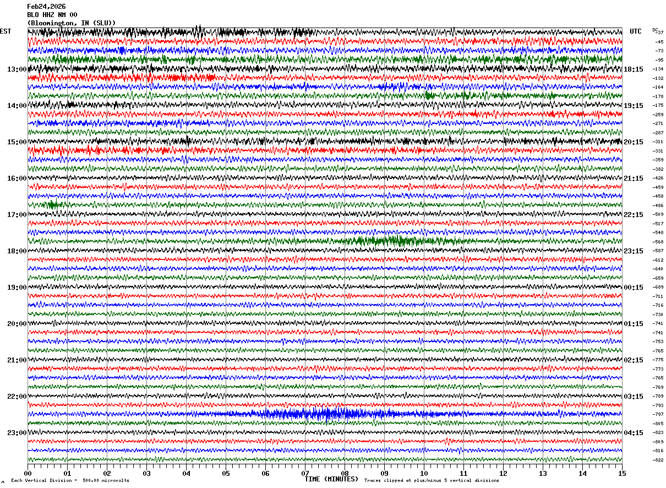Screen dimensions: 666x488
Task: Click the EST header label
Action: click(6, 31)
